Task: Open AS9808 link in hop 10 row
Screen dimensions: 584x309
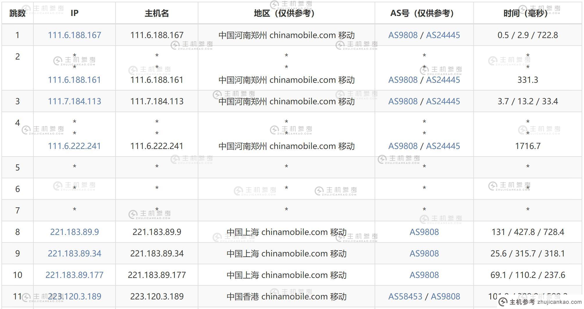Action: [424, 275]
